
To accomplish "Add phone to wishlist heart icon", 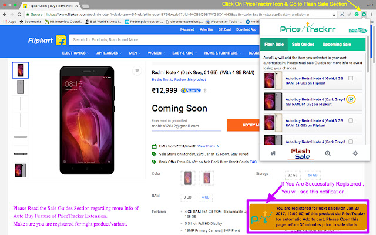I will click(x=137, y=70).
